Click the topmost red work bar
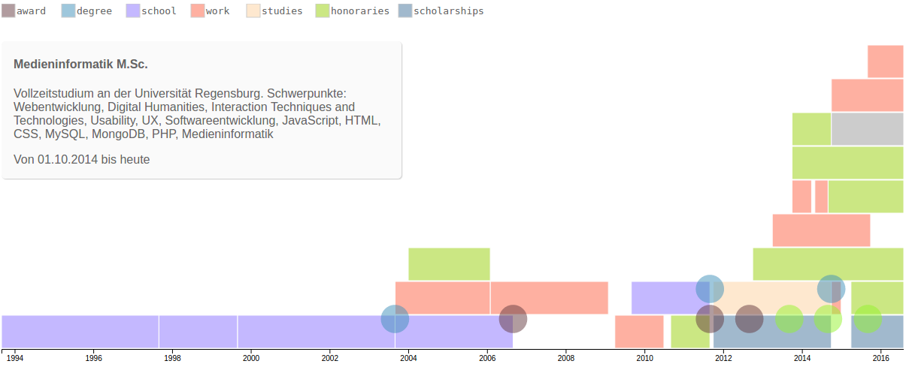Viewport: 909px width, 370px height. (885, 62)
